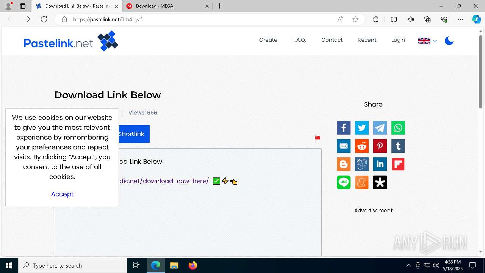Click the Views: 656 text
Viewport: 485px width, 273px height.
tap(142, 113)
